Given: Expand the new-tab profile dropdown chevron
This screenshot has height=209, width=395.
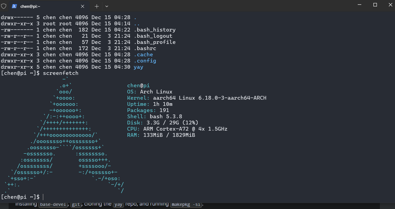Looking at the screenshot, I should [x=107, y=6].
